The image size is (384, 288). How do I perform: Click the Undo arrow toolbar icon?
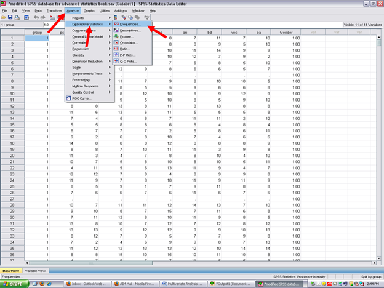click(35, 17)
